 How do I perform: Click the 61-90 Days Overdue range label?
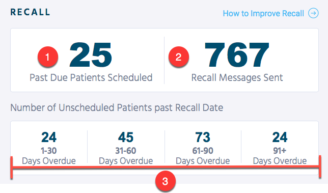click(x=203, y=156)
